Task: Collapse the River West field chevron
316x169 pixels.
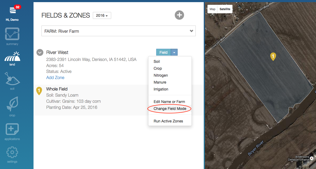Action: pyautogui.click(x=40, y=52)
